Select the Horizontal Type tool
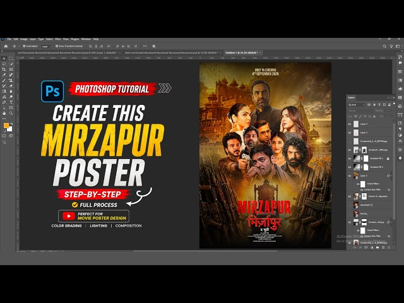This screenshot has width=404, height=303. [x=11, y=102]
